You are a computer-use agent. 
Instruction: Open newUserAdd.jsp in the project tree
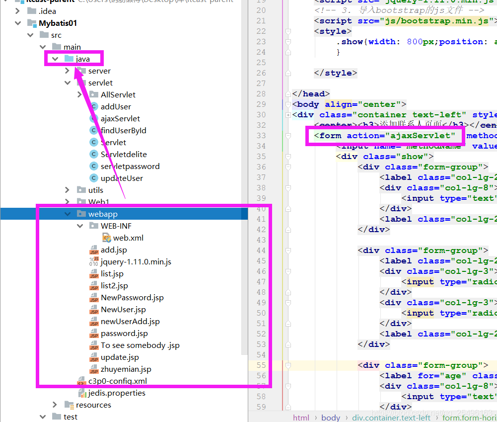(130, 322)
